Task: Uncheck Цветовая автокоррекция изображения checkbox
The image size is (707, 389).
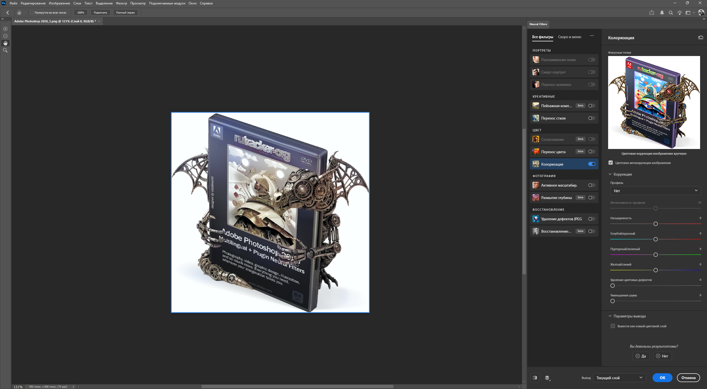Action: click(x=611, y=163)
